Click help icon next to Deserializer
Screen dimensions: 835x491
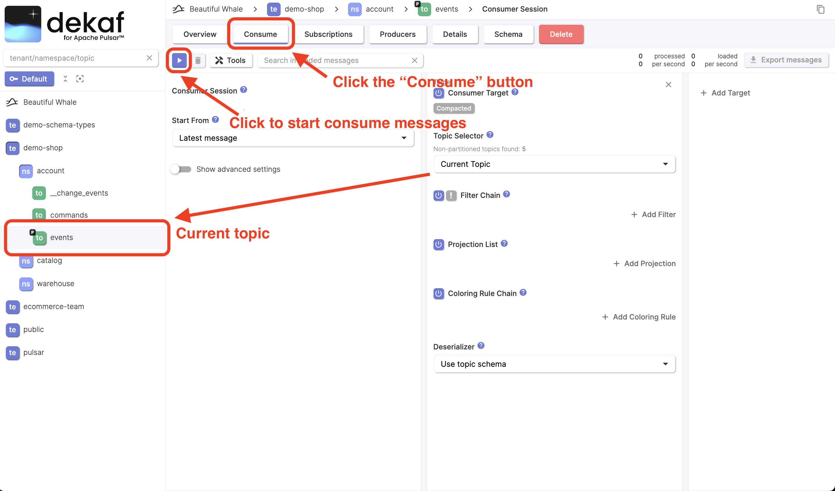(481, 346)
